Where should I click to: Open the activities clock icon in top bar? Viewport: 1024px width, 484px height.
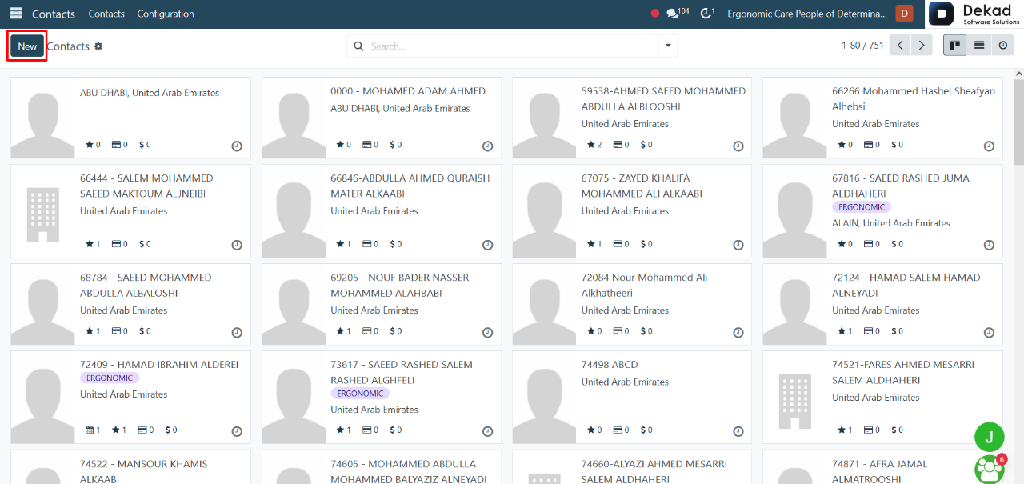pyautogui.click(x=707, y=13)
